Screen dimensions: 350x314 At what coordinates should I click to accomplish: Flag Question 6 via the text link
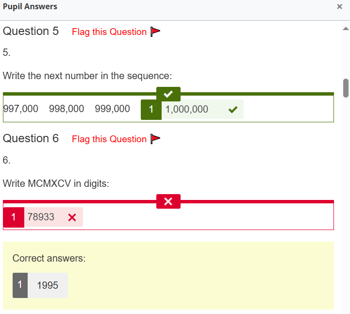109,139
